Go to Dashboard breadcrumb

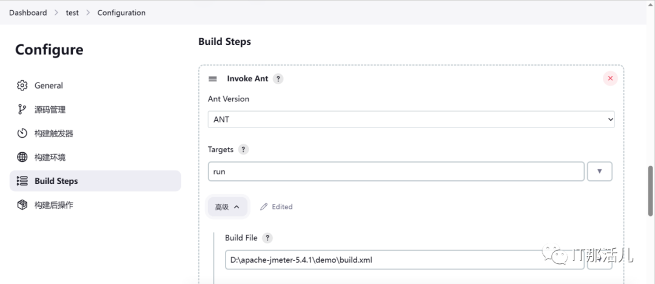tap(28, 13)
